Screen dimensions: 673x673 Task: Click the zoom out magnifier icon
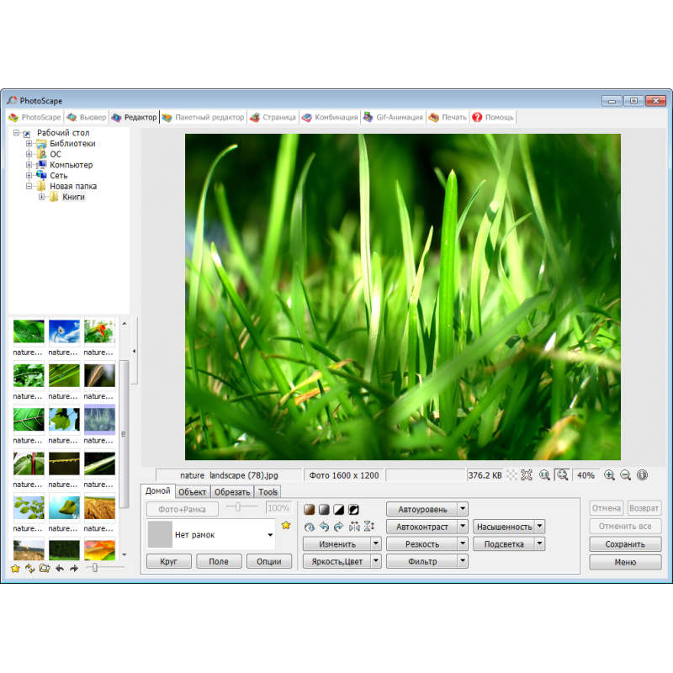[625, 475]
